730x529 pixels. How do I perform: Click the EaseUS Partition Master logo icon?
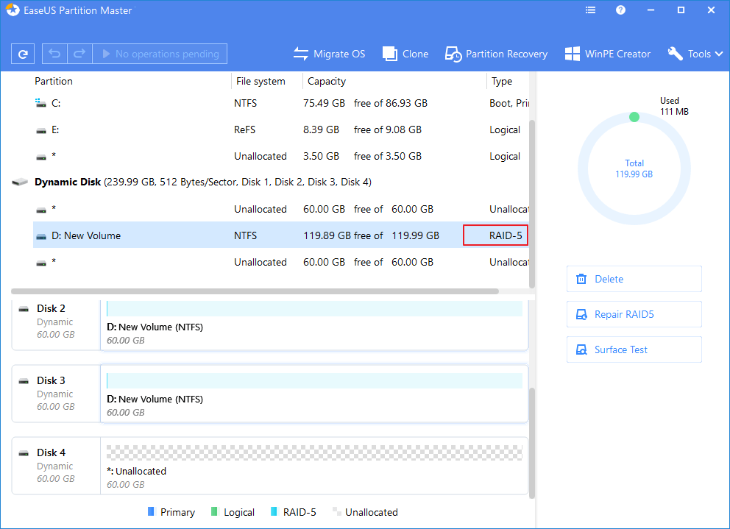click(x=13, y=10)
